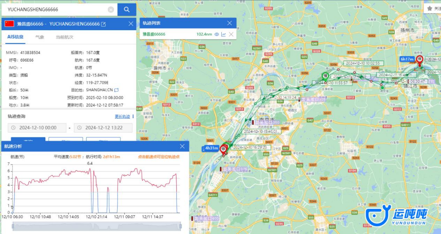
Task: Clear the ship search field
Action: [x=111, y=10]
